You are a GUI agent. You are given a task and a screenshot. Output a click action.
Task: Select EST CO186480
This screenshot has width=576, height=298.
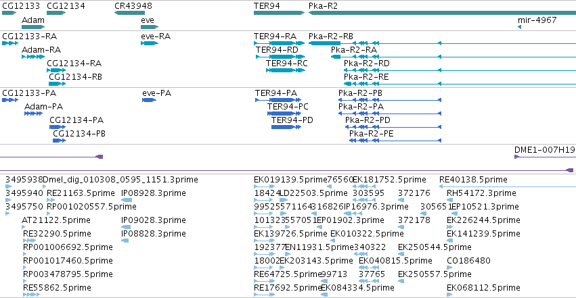click(x=468, y=261)
